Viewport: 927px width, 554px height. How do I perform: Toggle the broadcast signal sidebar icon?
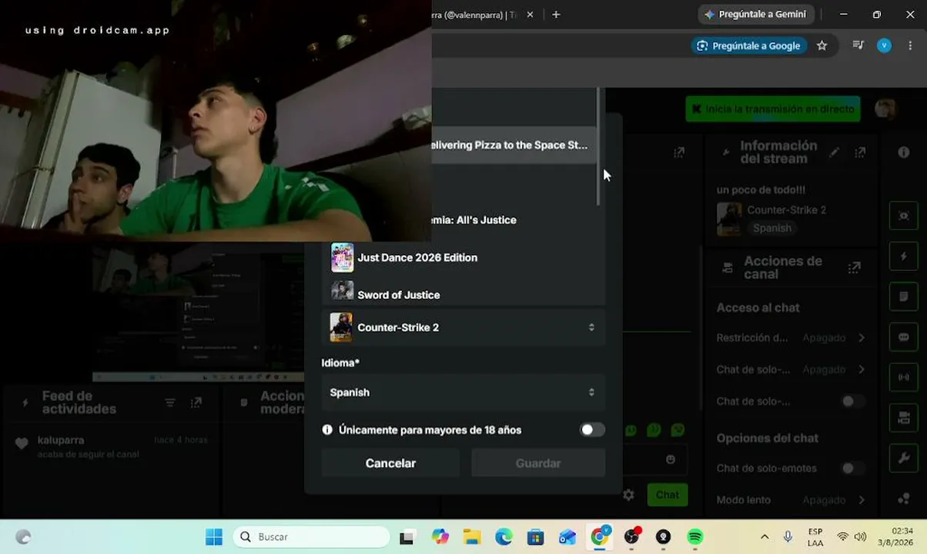coord(904,378)
